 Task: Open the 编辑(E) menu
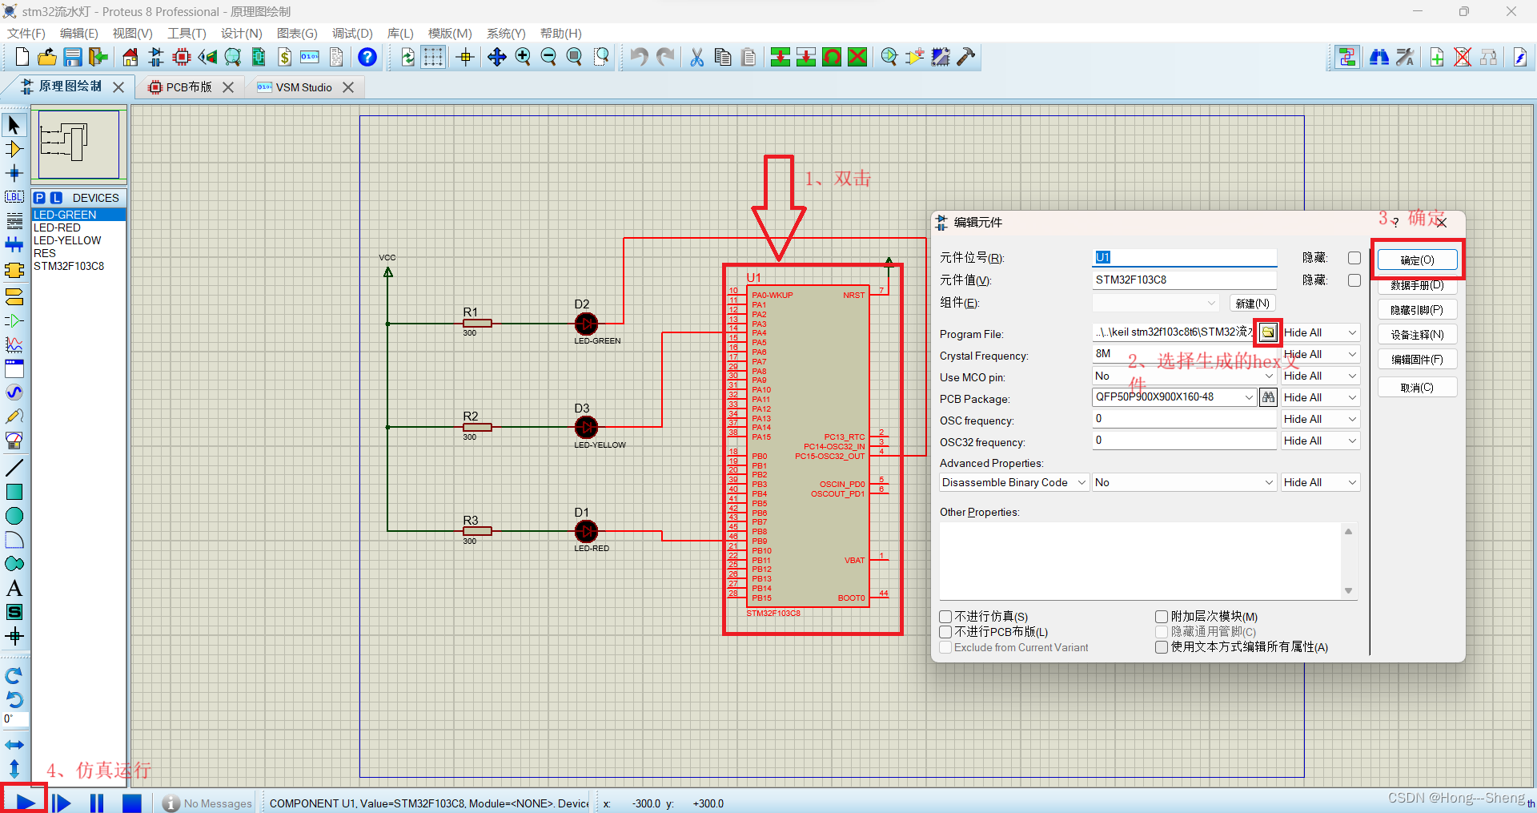[78, 33]
